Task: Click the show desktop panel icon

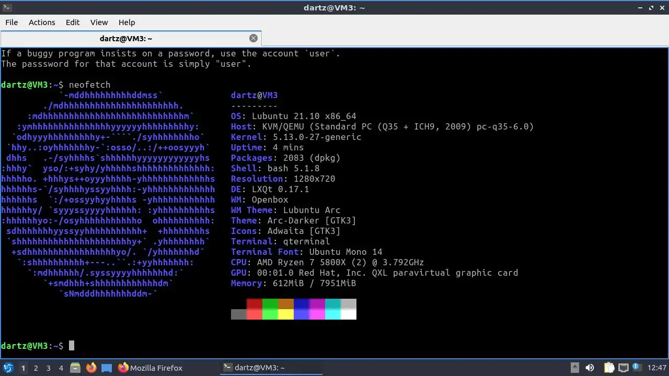Action: tap(107, 368)
